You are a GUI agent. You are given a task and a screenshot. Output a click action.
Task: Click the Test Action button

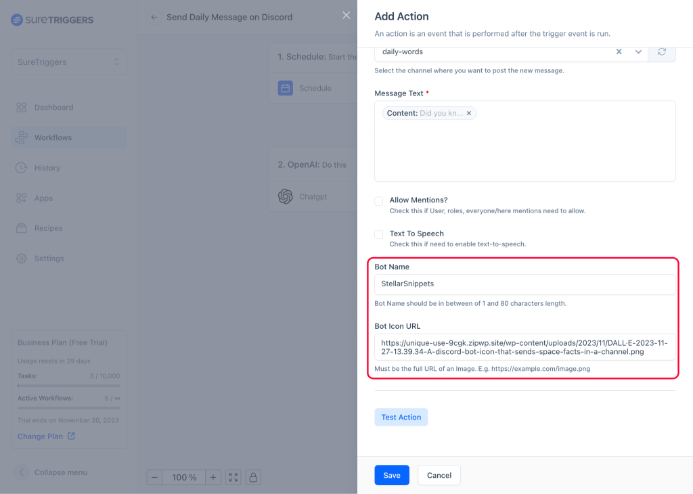[x=401, y=417]
